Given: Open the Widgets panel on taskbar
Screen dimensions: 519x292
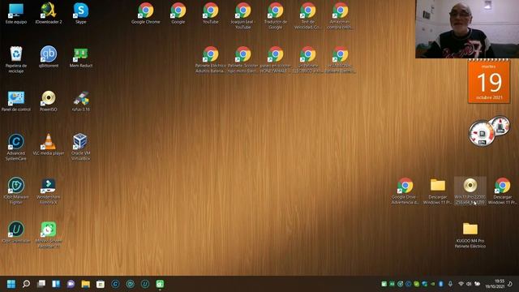Looking at the screenshot, I should [56, 284].
